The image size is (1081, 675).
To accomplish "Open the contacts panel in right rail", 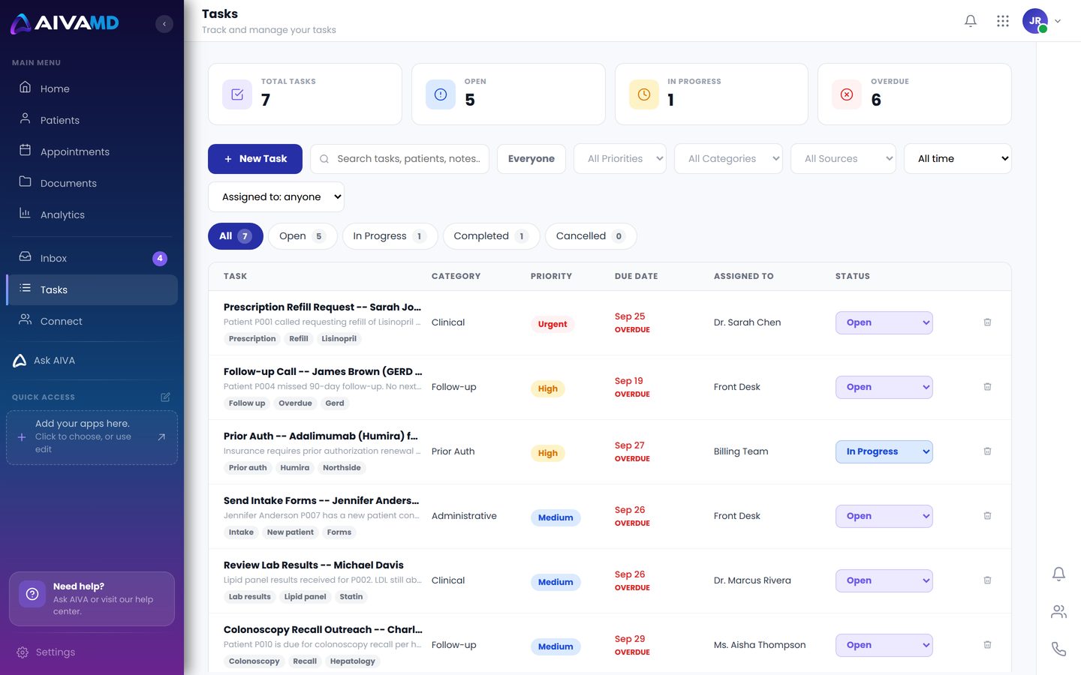I will pyautogui.click(x=1058, y=612).
